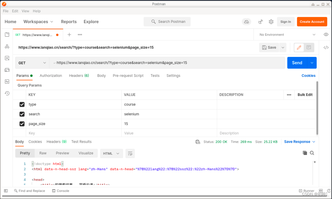Open the Send options arrow
Image resolution: width=332 pixels, height=199 pixels.
tap(312, 63)
